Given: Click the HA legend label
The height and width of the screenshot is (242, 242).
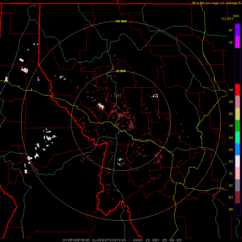Looking at the screenshot, I should click(x=231, y=90).
